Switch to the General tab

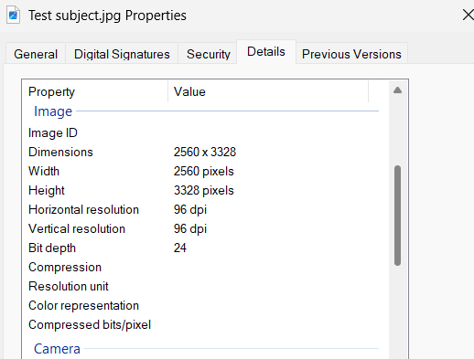pyautogui.click(x=36, y=54)
